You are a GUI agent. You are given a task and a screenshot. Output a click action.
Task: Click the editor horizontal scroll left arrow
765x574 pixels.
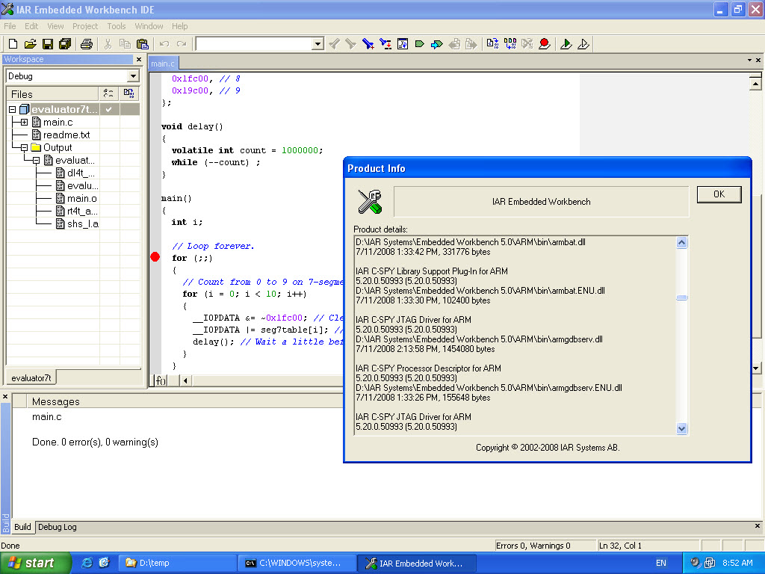point(185,380)
